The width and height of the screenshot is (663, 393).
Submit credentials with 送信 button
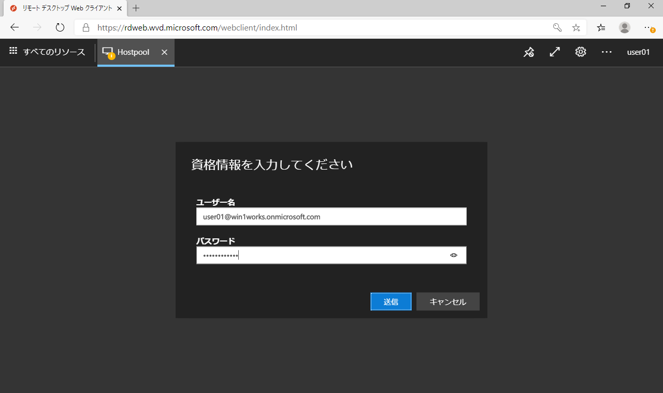point(391,301)
